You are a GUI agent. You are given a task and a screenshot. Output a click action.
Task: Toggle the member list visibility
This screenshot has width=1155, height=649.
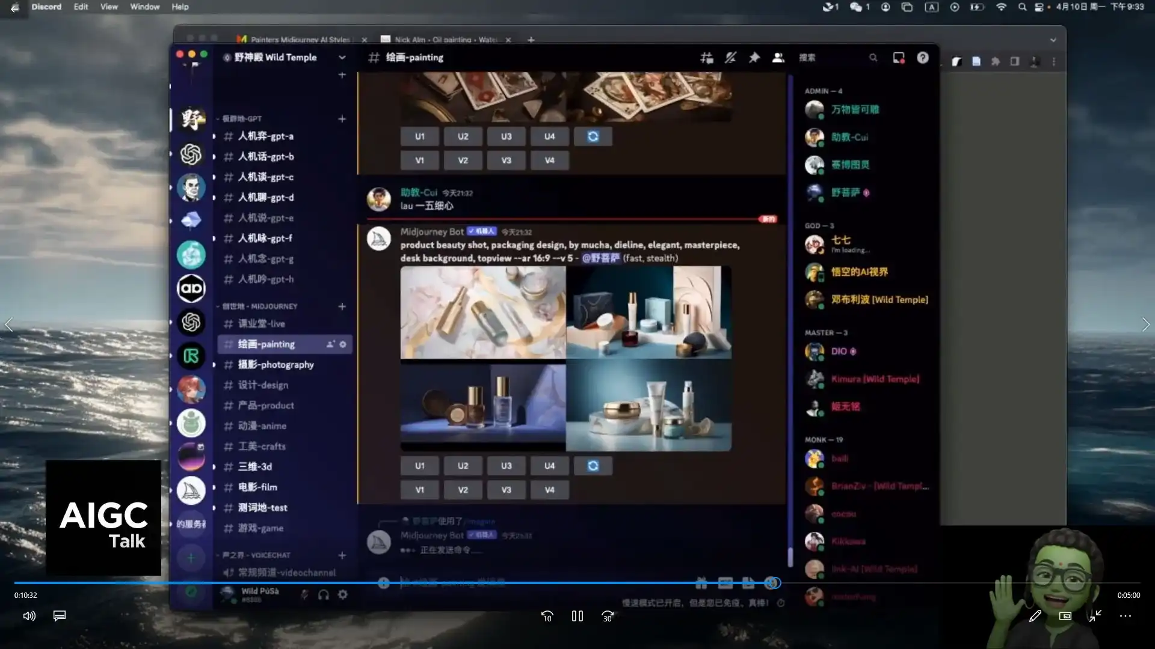pos(778,58)
